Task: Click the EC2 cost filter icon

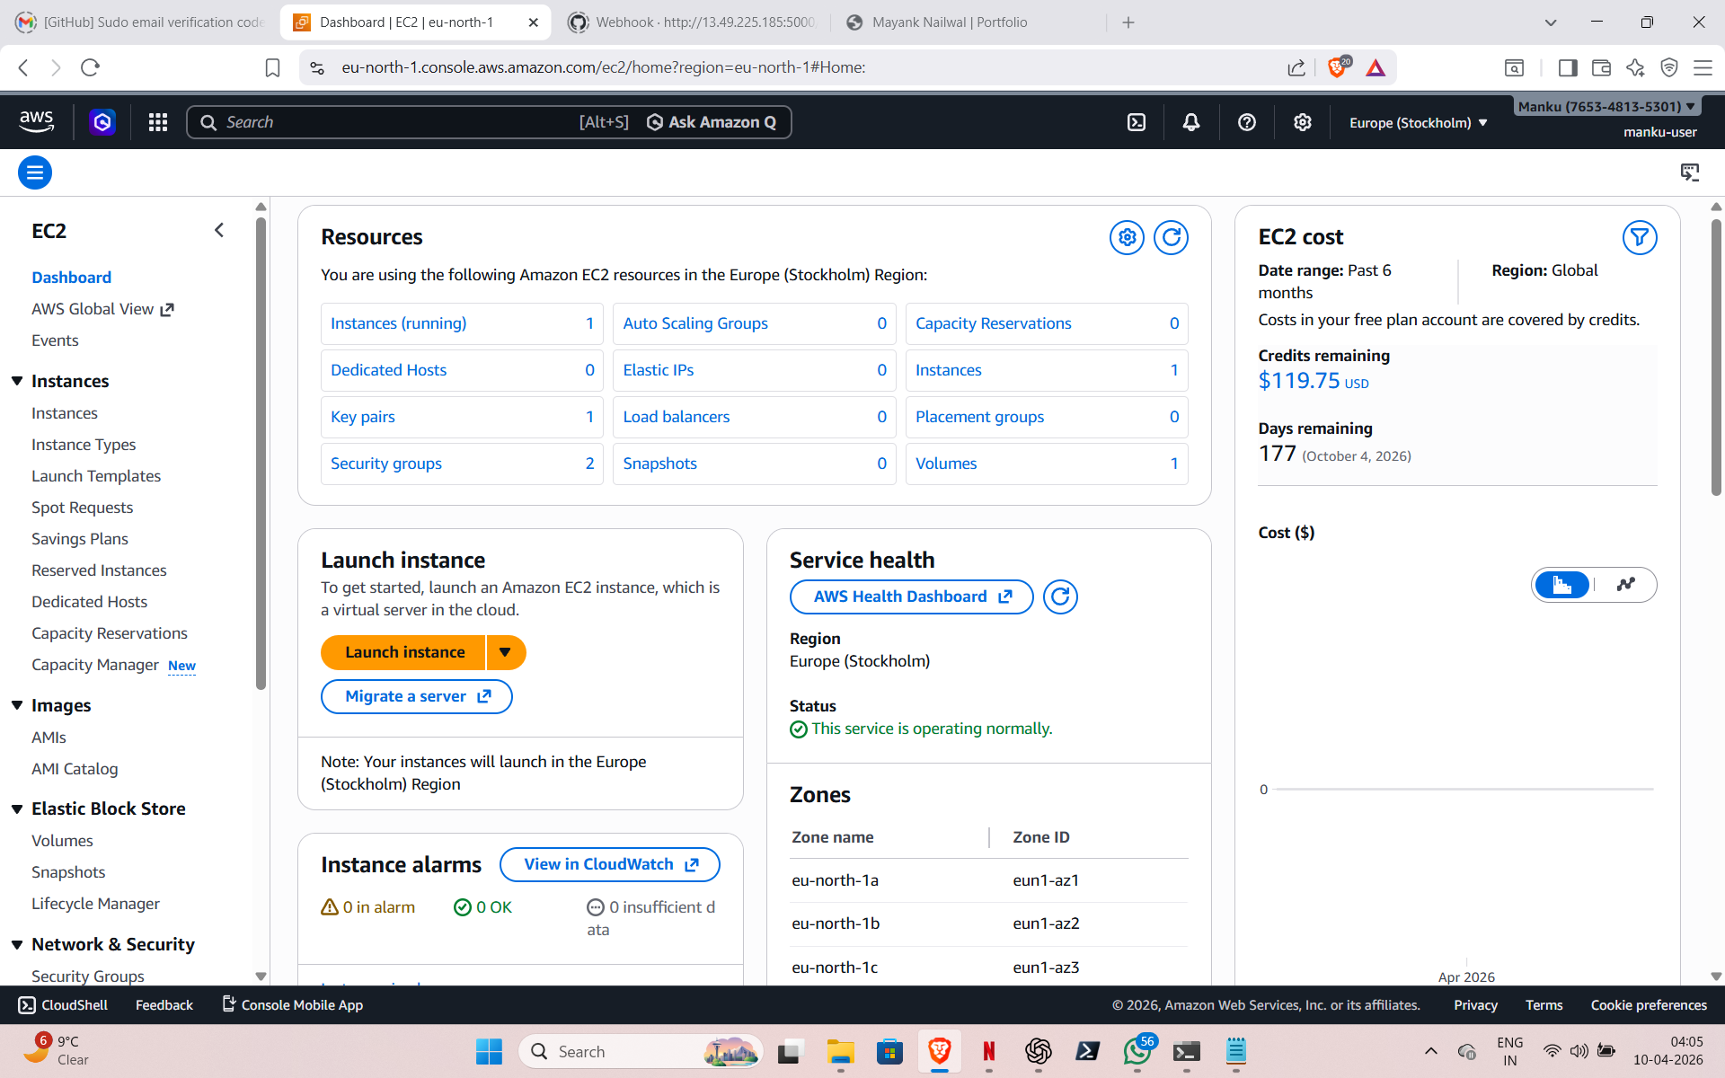Action: click(1640, 237)
